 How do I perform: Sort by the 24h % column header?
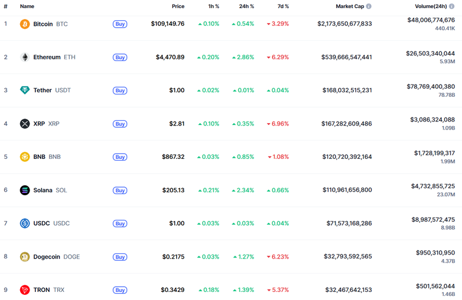247,6
